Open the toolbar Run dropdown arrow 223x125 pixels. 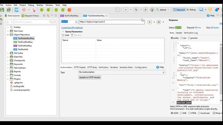pyautogui.click(x=131, y=10)
